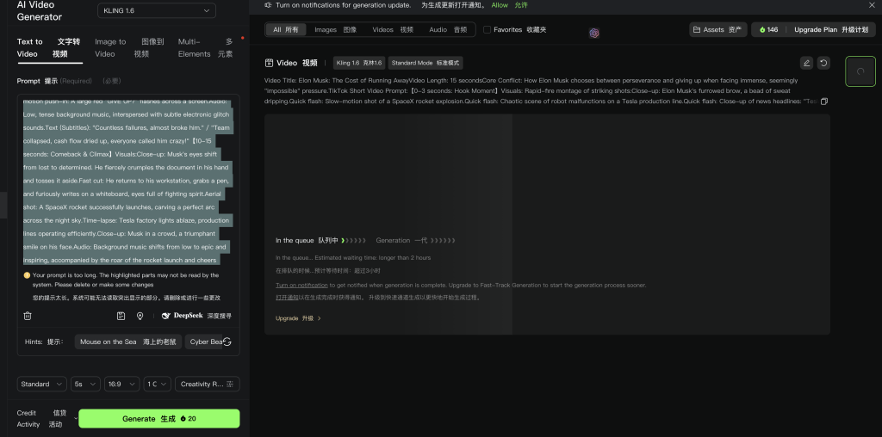This screenshot has height=437, width=882.
Task: Open the 16:9 aspect ratio dropdown
Action: point(121,384)
